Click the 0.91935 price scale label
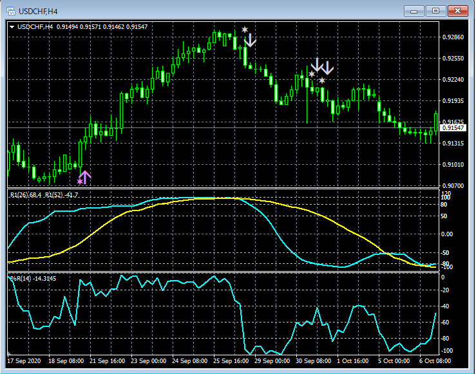Screen dimensions: 476x374 click(453, 100)
